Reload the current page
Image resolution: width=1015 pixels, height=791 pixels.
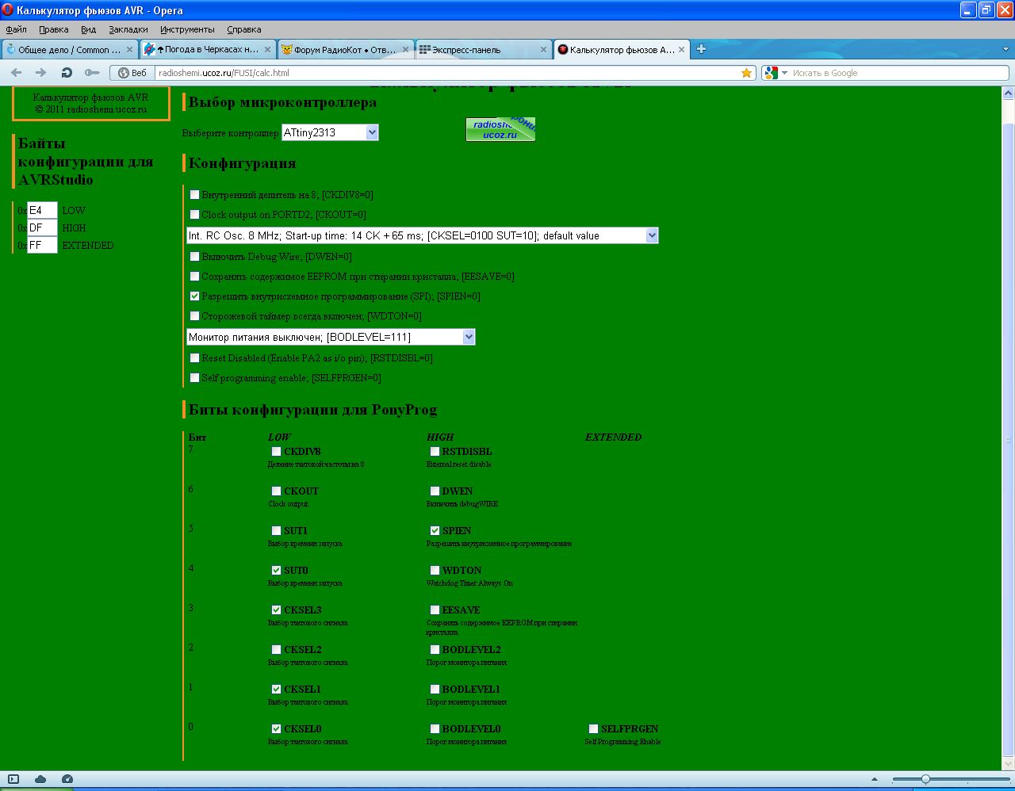(67, 73)
